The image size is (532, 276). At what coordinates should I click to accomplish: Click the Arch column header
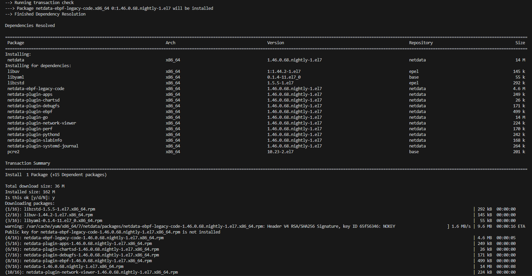[x=170, y=43]
